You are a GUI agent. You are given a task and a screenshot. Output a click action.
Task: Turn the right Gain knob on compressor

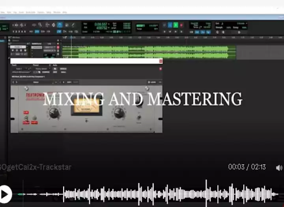click(119, 113)
